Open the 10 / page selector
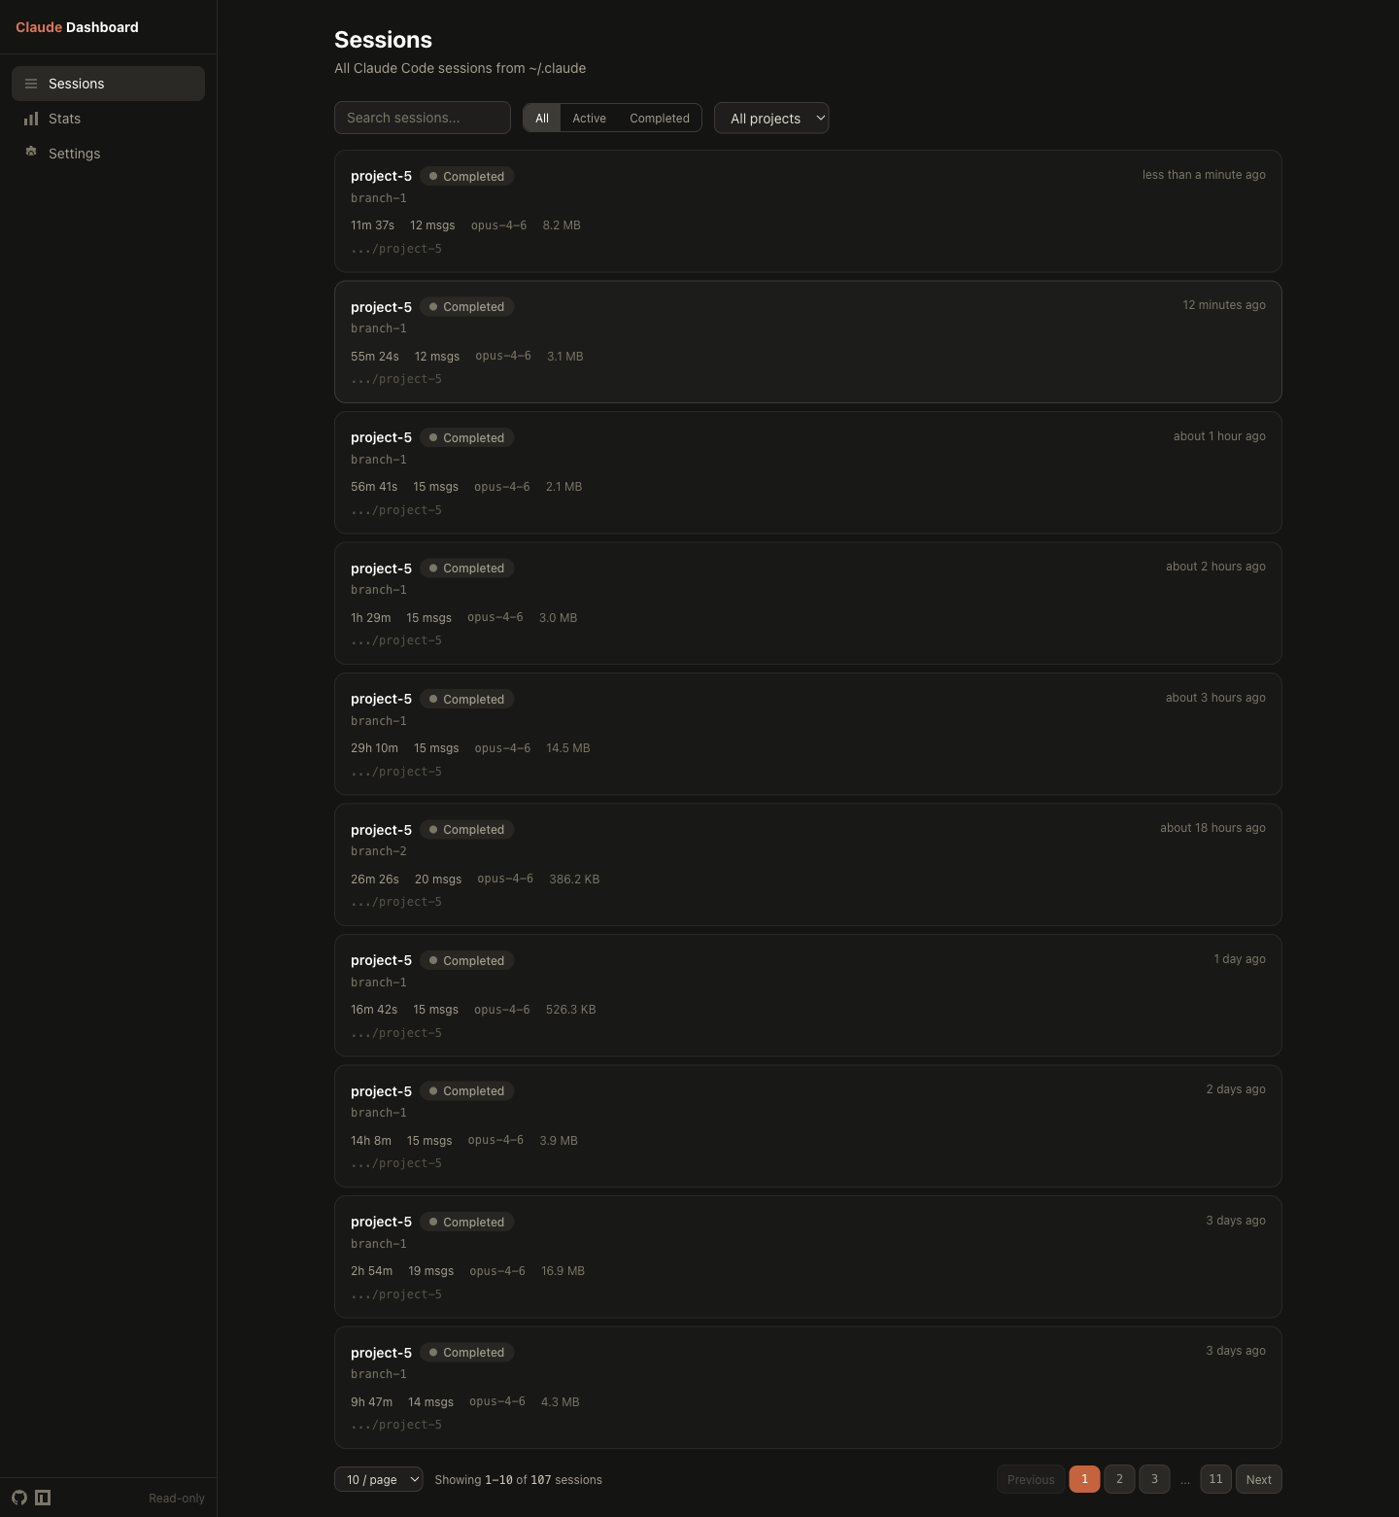 pyautogui.click(x=378, y=1479)
